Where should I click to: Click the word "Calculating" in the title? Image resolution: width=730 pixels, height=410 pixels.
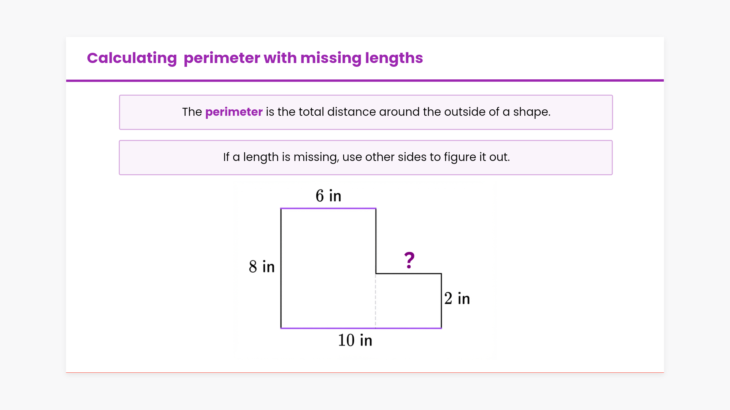[x=132, y=58]
